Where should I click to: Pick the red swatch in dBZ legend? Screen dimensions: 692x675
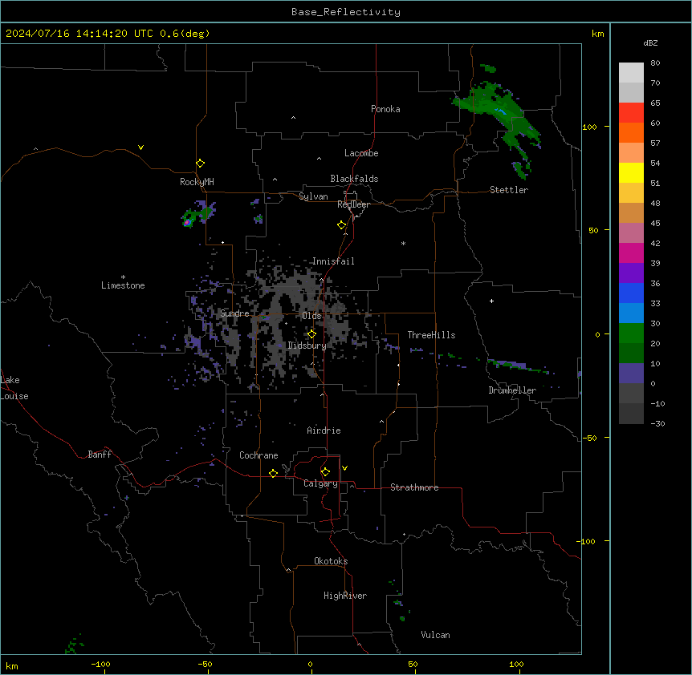(x=631, y=112)
